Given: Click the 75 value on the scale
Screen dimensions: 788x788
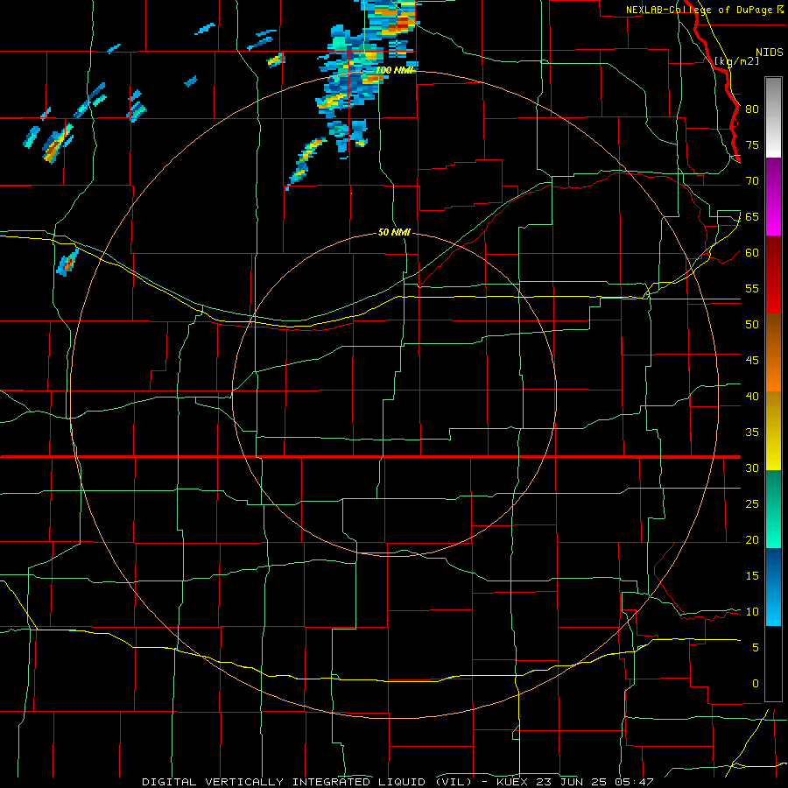Looking at the screenshot, I should click(x=752, y=144).
